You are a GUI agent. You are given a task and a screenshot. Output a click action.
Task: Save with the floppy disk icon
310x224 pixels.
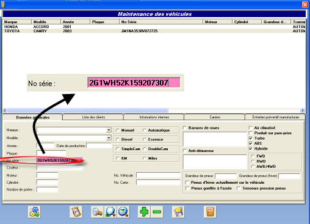(x=178, y=212)
